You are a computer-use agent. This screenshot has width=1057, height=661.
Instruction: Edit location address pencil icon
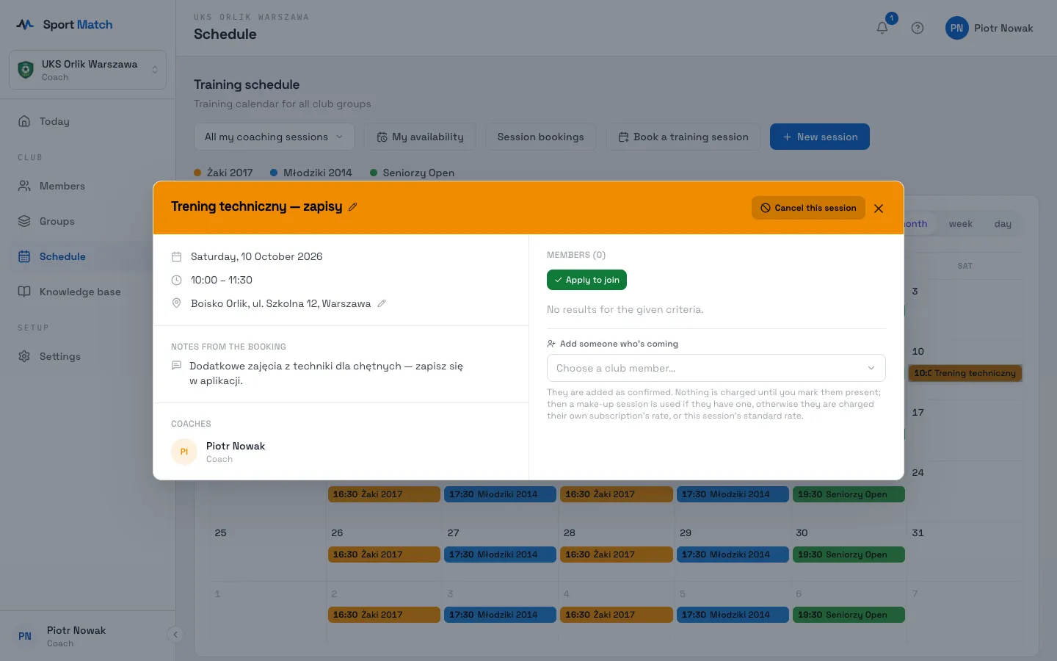click(382, 303)
